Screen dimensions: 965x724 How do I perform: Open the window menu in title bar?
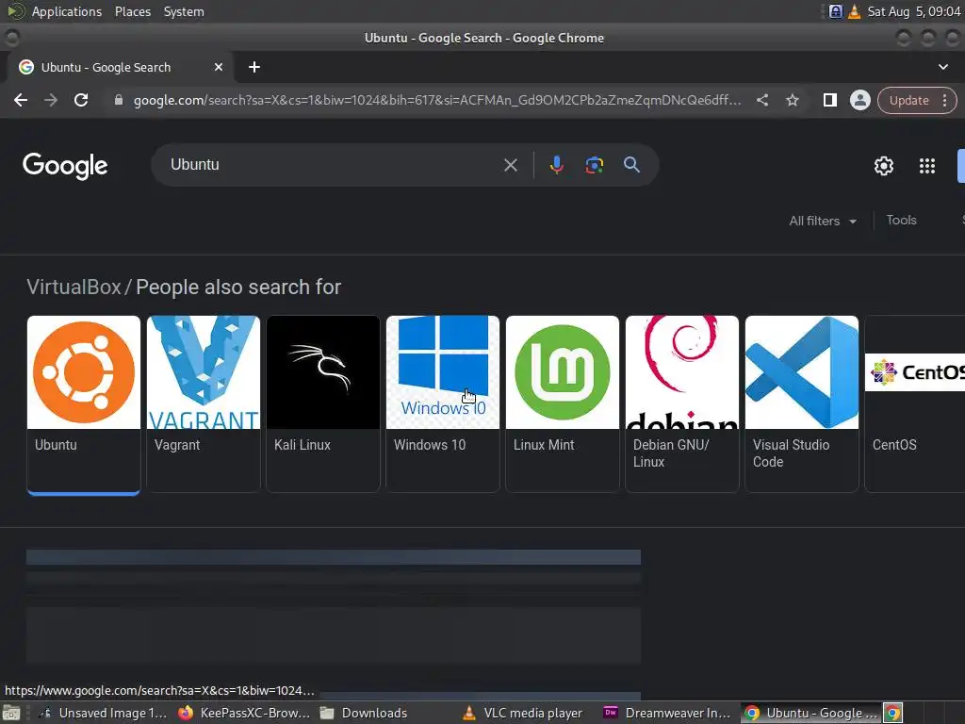click(x=11, y=38)
